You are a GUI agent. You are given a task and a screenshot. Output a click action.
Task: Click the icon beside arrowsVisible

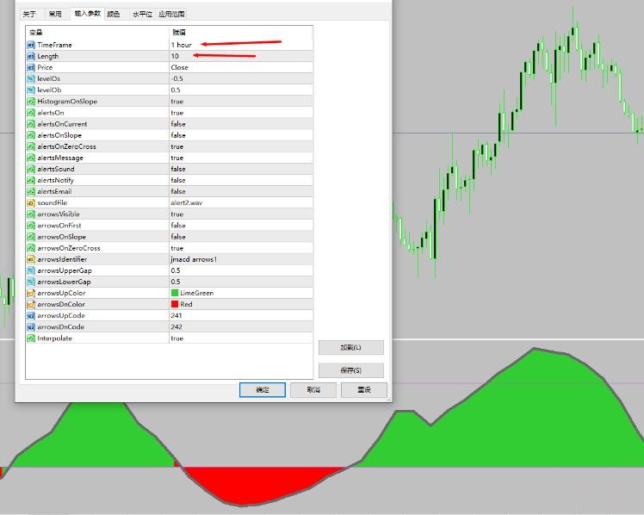point(31,214)
